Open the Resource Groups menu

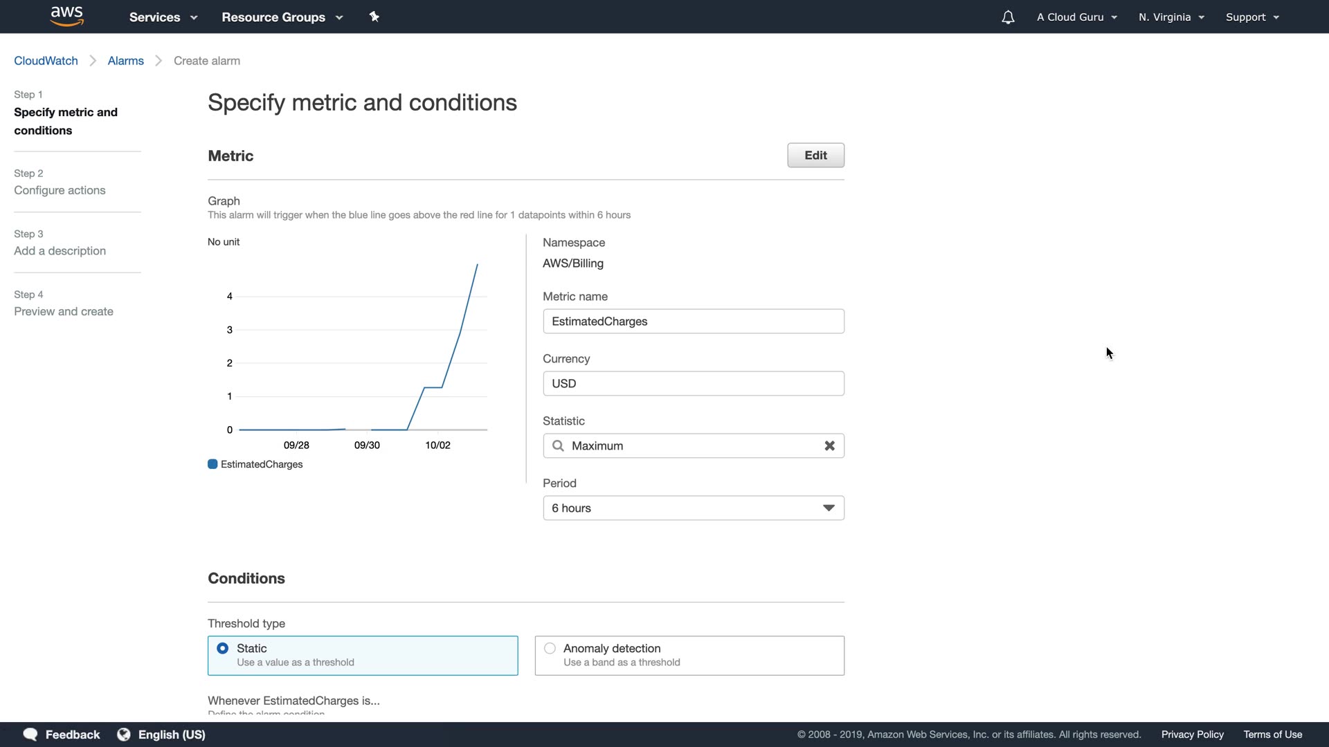282,17
